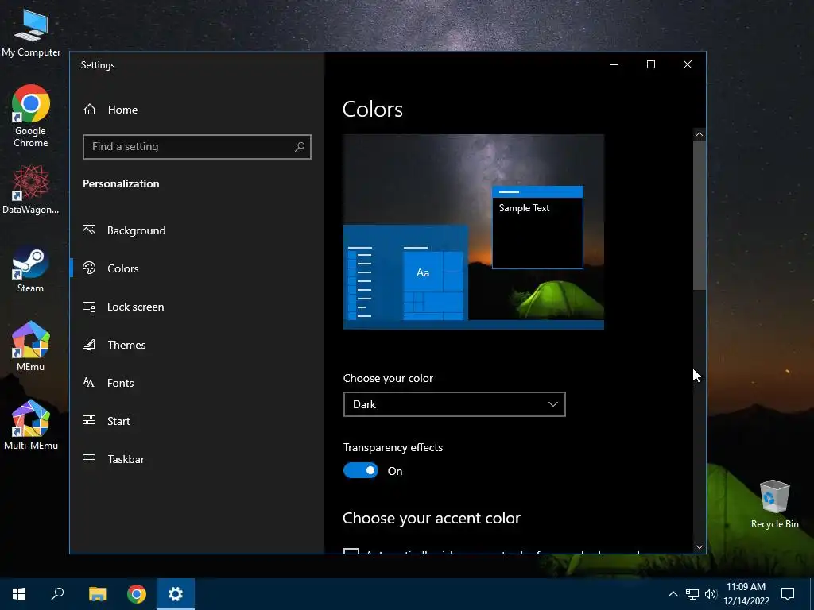Click the Lock screen icon in sidebar

[89, 307]
